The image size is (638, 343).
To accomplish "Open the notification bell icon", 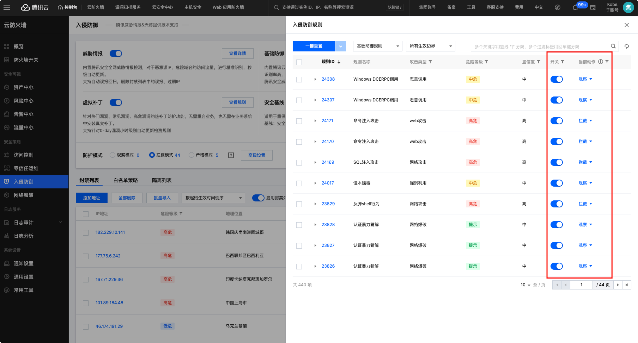I will pos(575,7).
